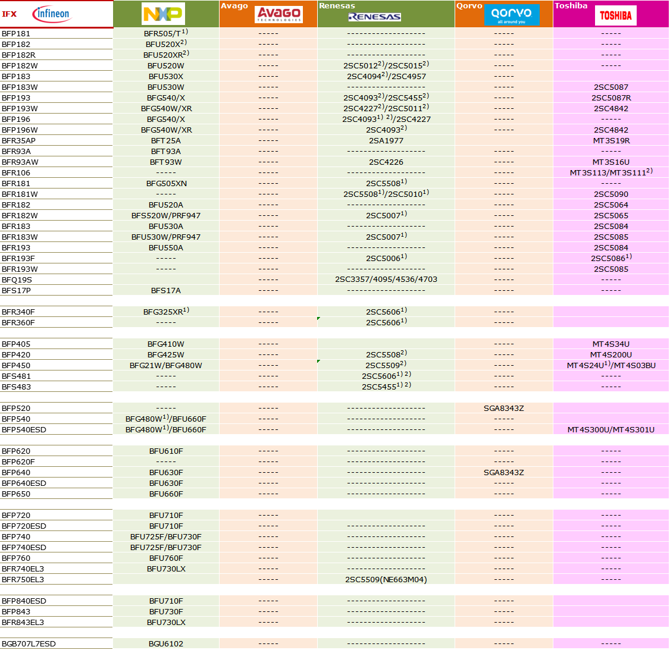Image resolution: width=670 pixels, height=650 pixels.
Task: Click the Renesas logo in the header
Action: [374, 17]
